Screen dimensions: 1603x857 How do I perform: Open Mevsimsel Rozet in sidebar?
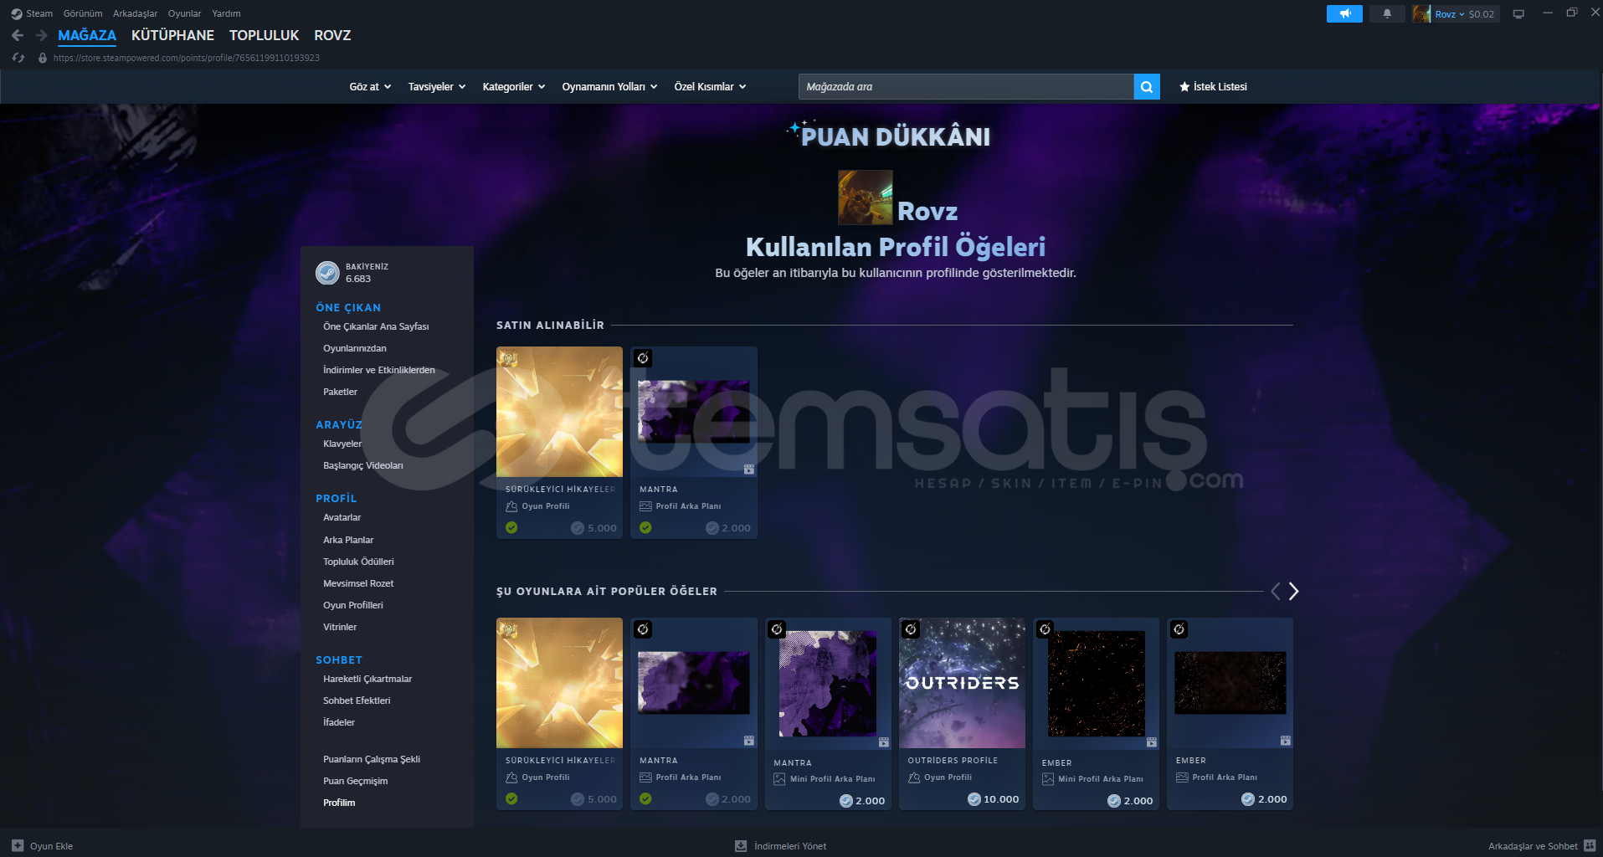click(x=358, y=583)
